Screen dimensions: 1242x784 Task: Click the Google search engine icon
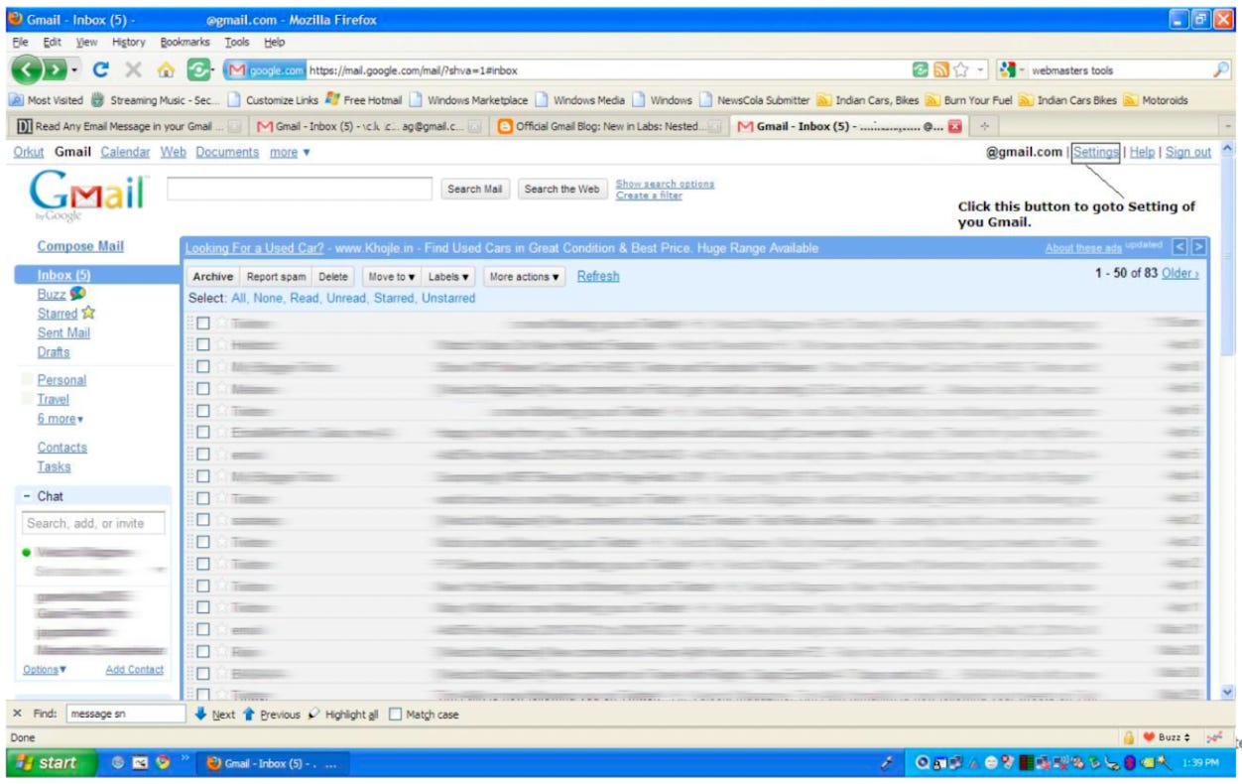[x=1008, y=70]
